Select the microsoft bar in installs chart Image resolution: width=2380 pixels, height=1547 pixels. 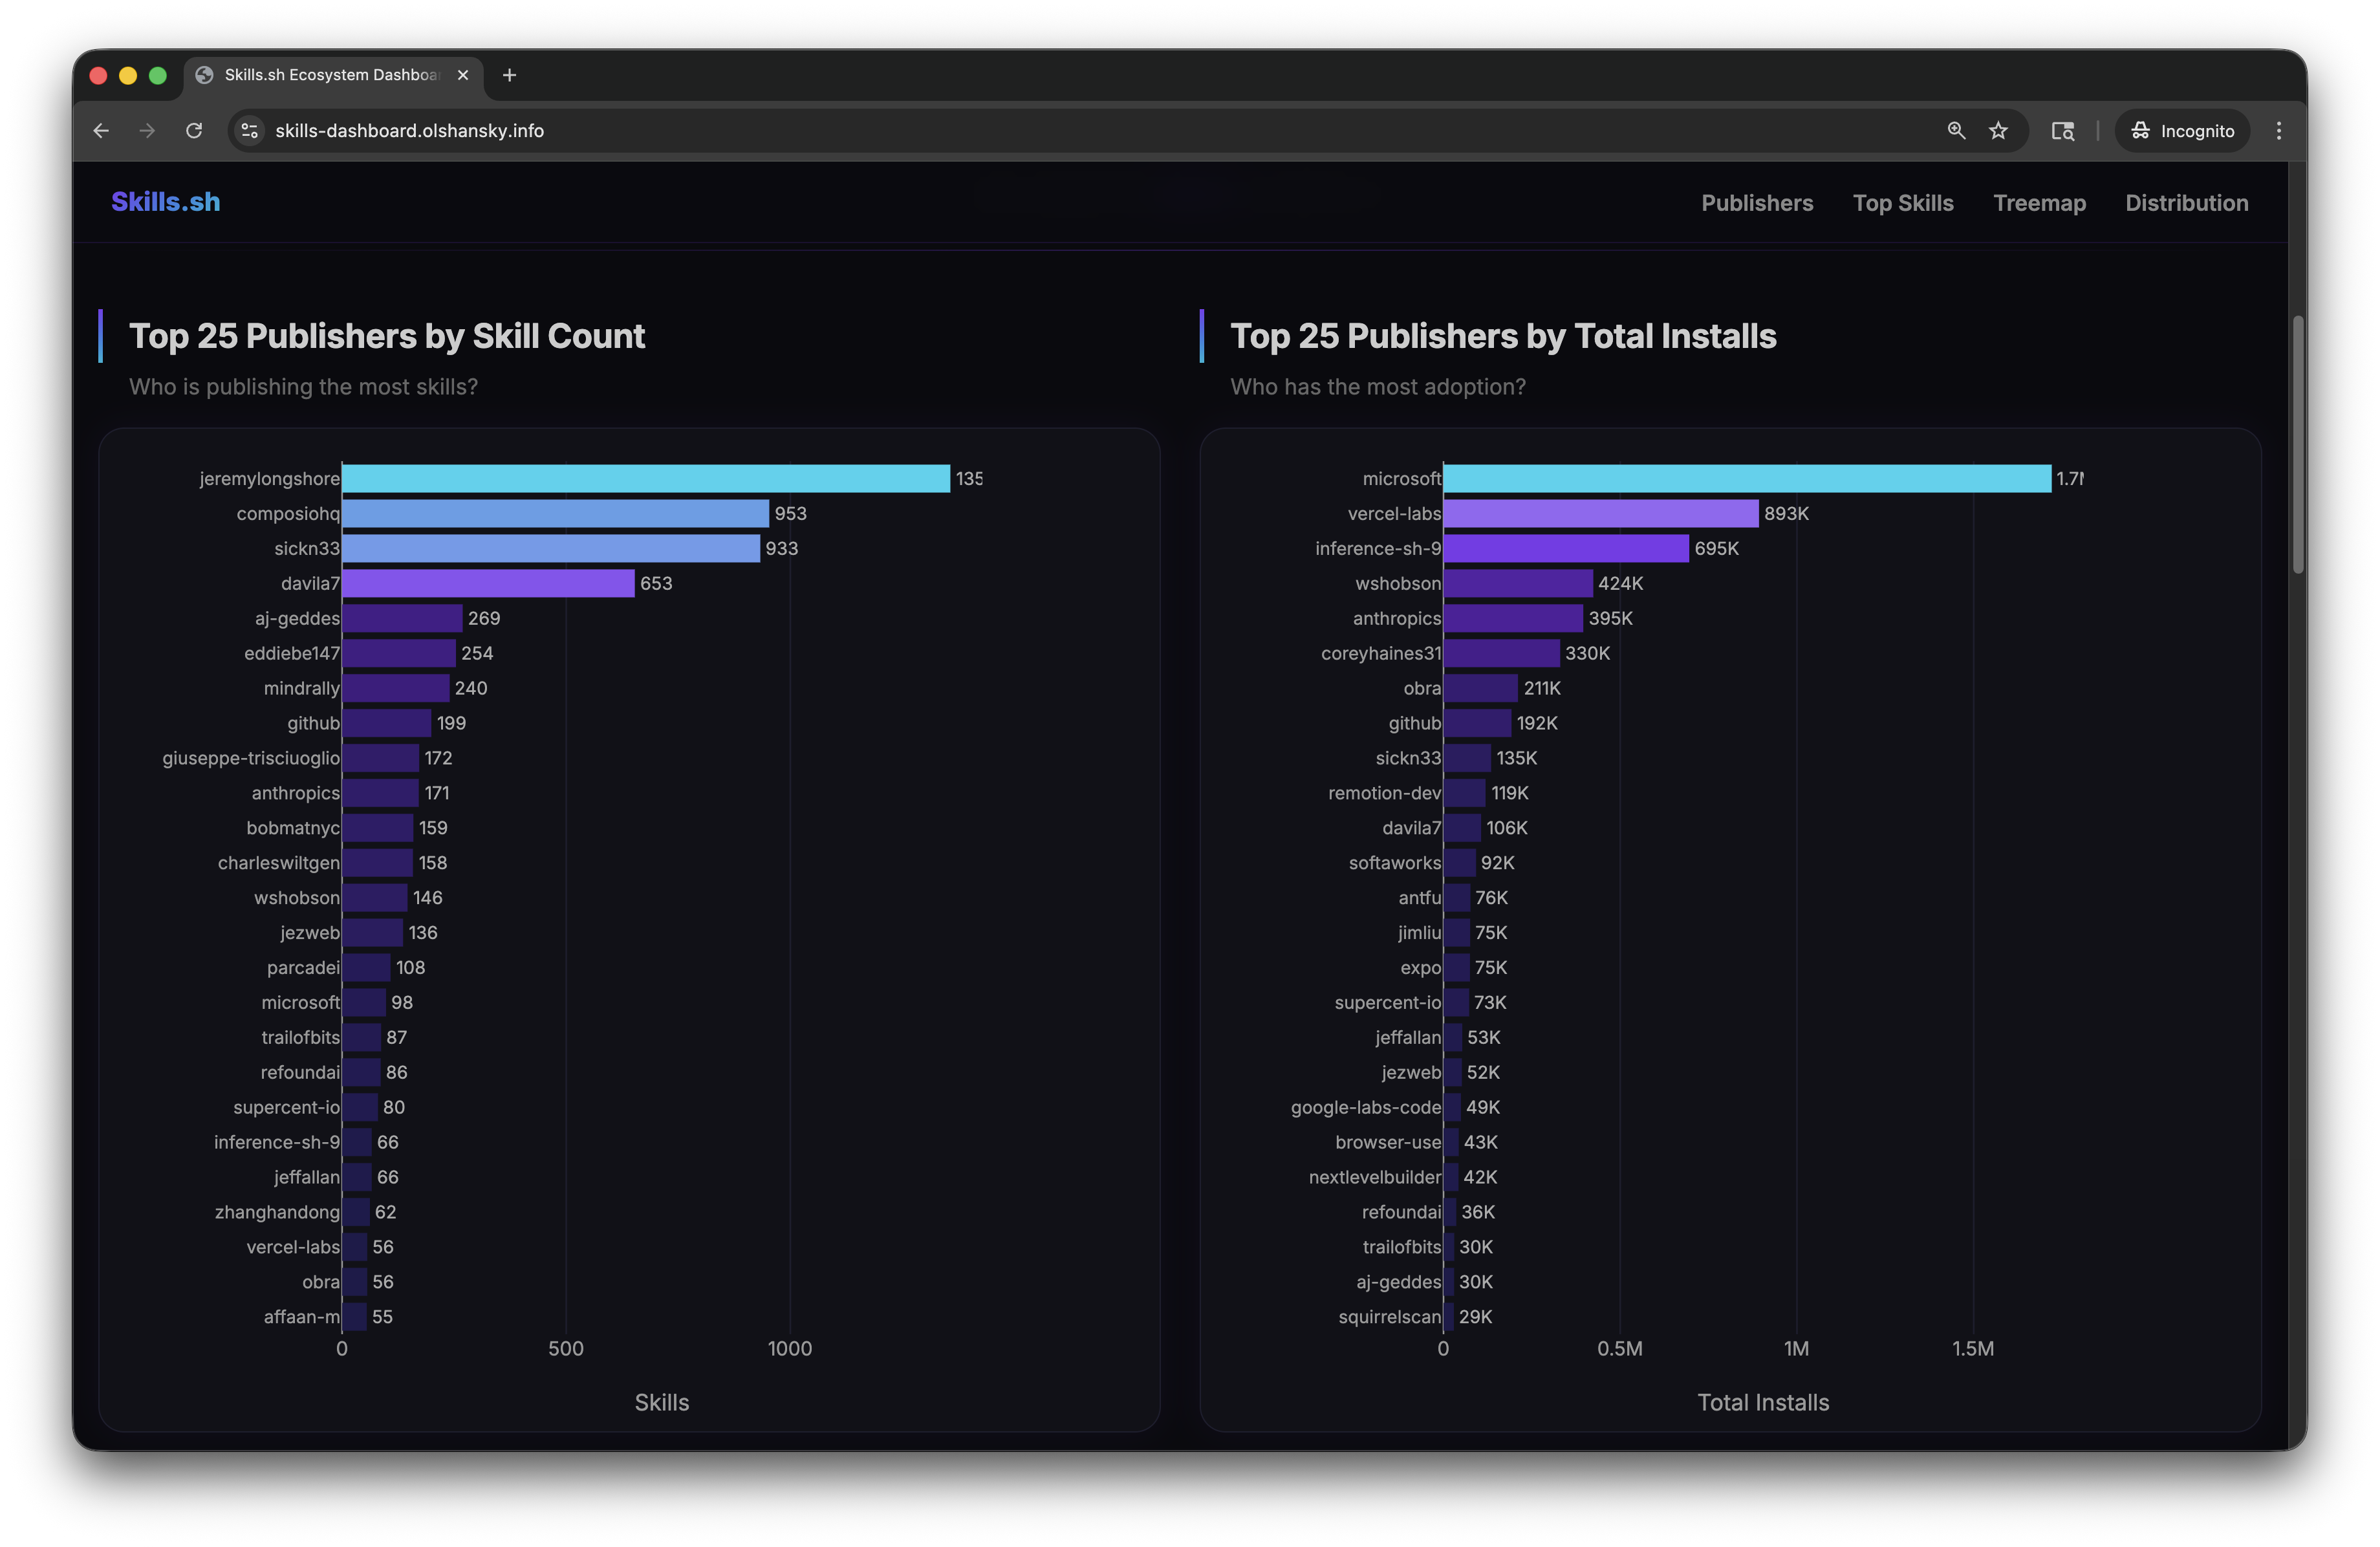[1745, 478]
